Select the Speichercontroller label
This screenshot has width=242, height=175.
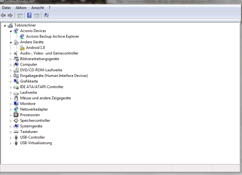point(35,121)
